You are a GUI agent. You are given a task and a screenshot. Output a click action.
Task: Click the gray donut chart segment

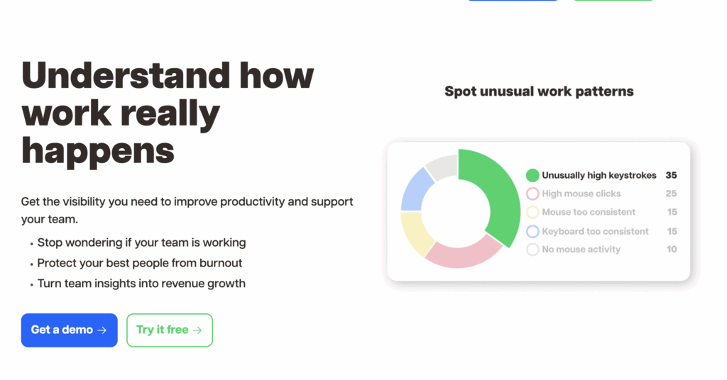(x=443, y=166)
